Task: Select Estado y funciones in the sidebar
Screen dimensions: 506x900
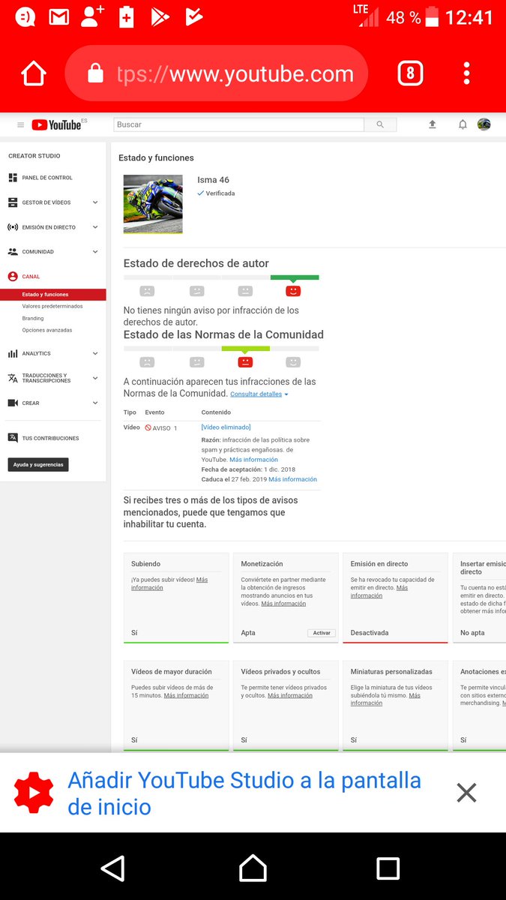Action: (x=53, y=295)
